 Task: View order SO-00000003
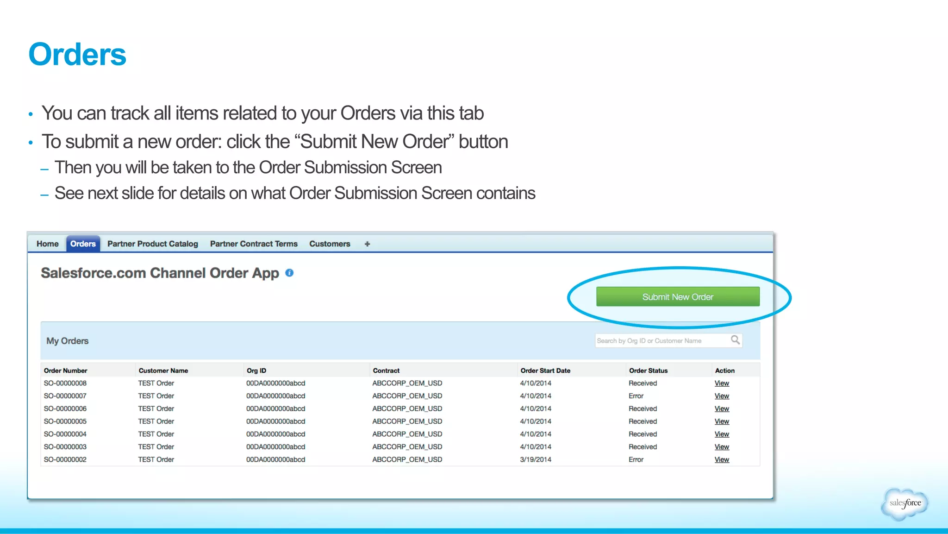tap(722, 447)
